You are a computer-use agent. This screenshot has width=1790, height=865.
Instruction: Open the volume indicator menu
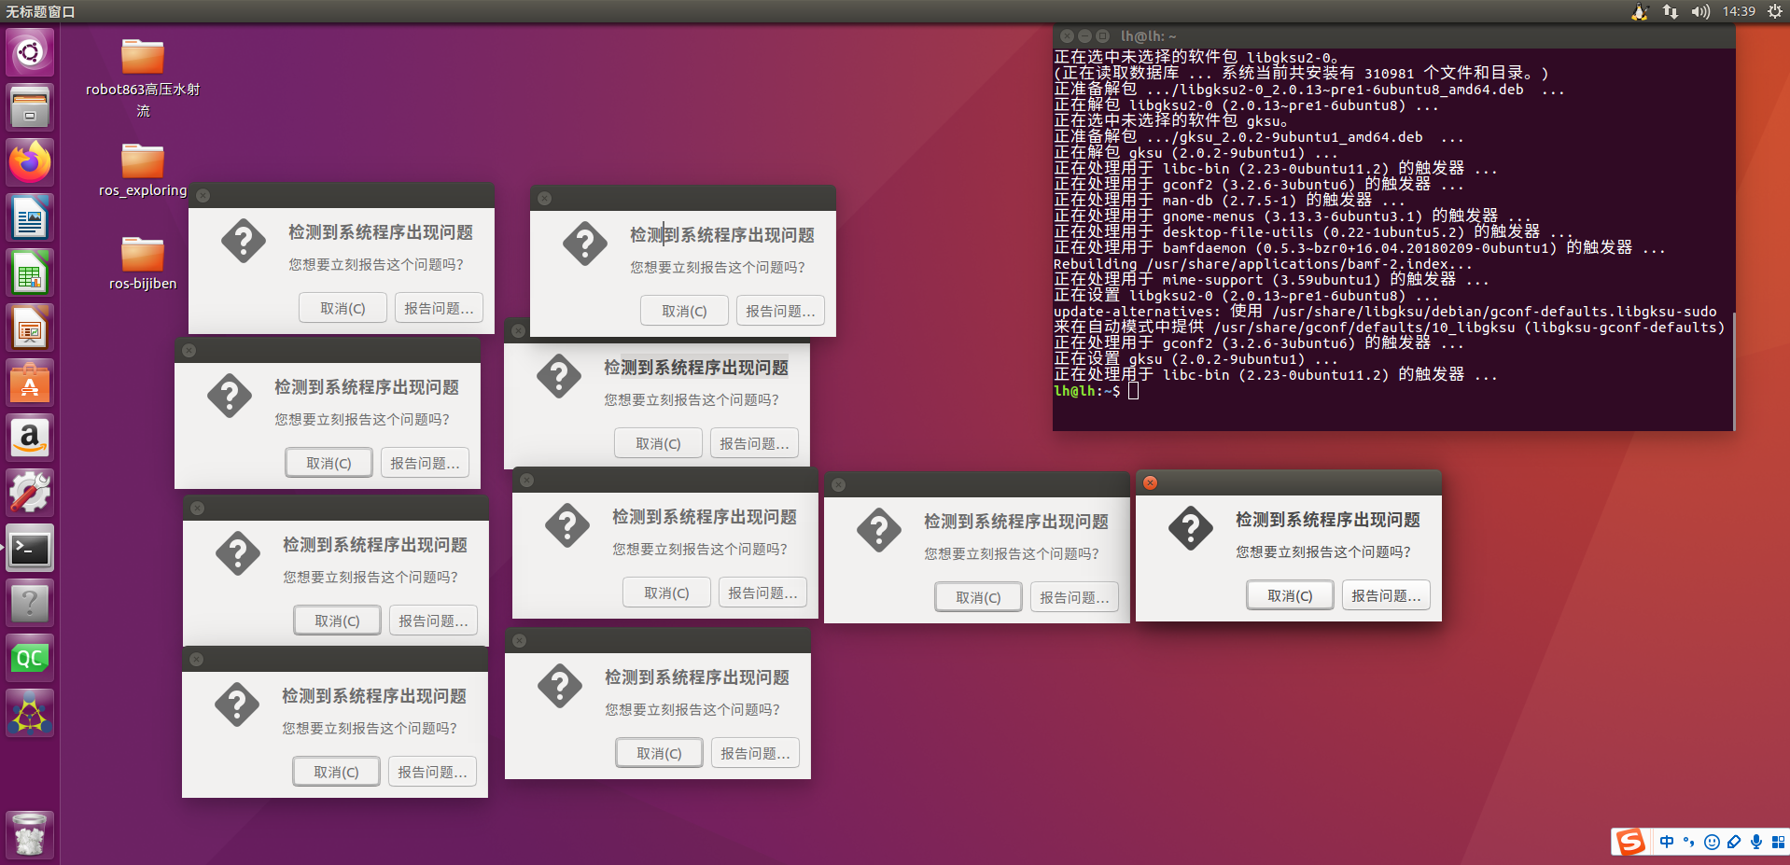pos(1700,11)
